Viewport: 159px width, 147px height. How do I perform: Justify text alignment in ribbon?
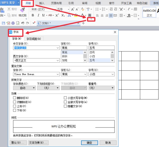pyautogui.click(x=111, y=16)
